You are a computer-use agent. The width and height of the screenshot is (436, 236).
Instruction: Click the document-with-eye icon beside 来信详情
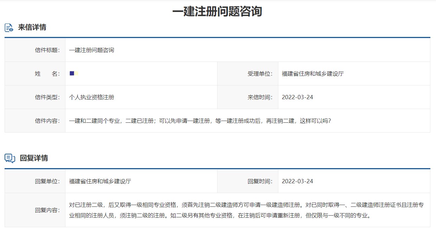[8, 27]
